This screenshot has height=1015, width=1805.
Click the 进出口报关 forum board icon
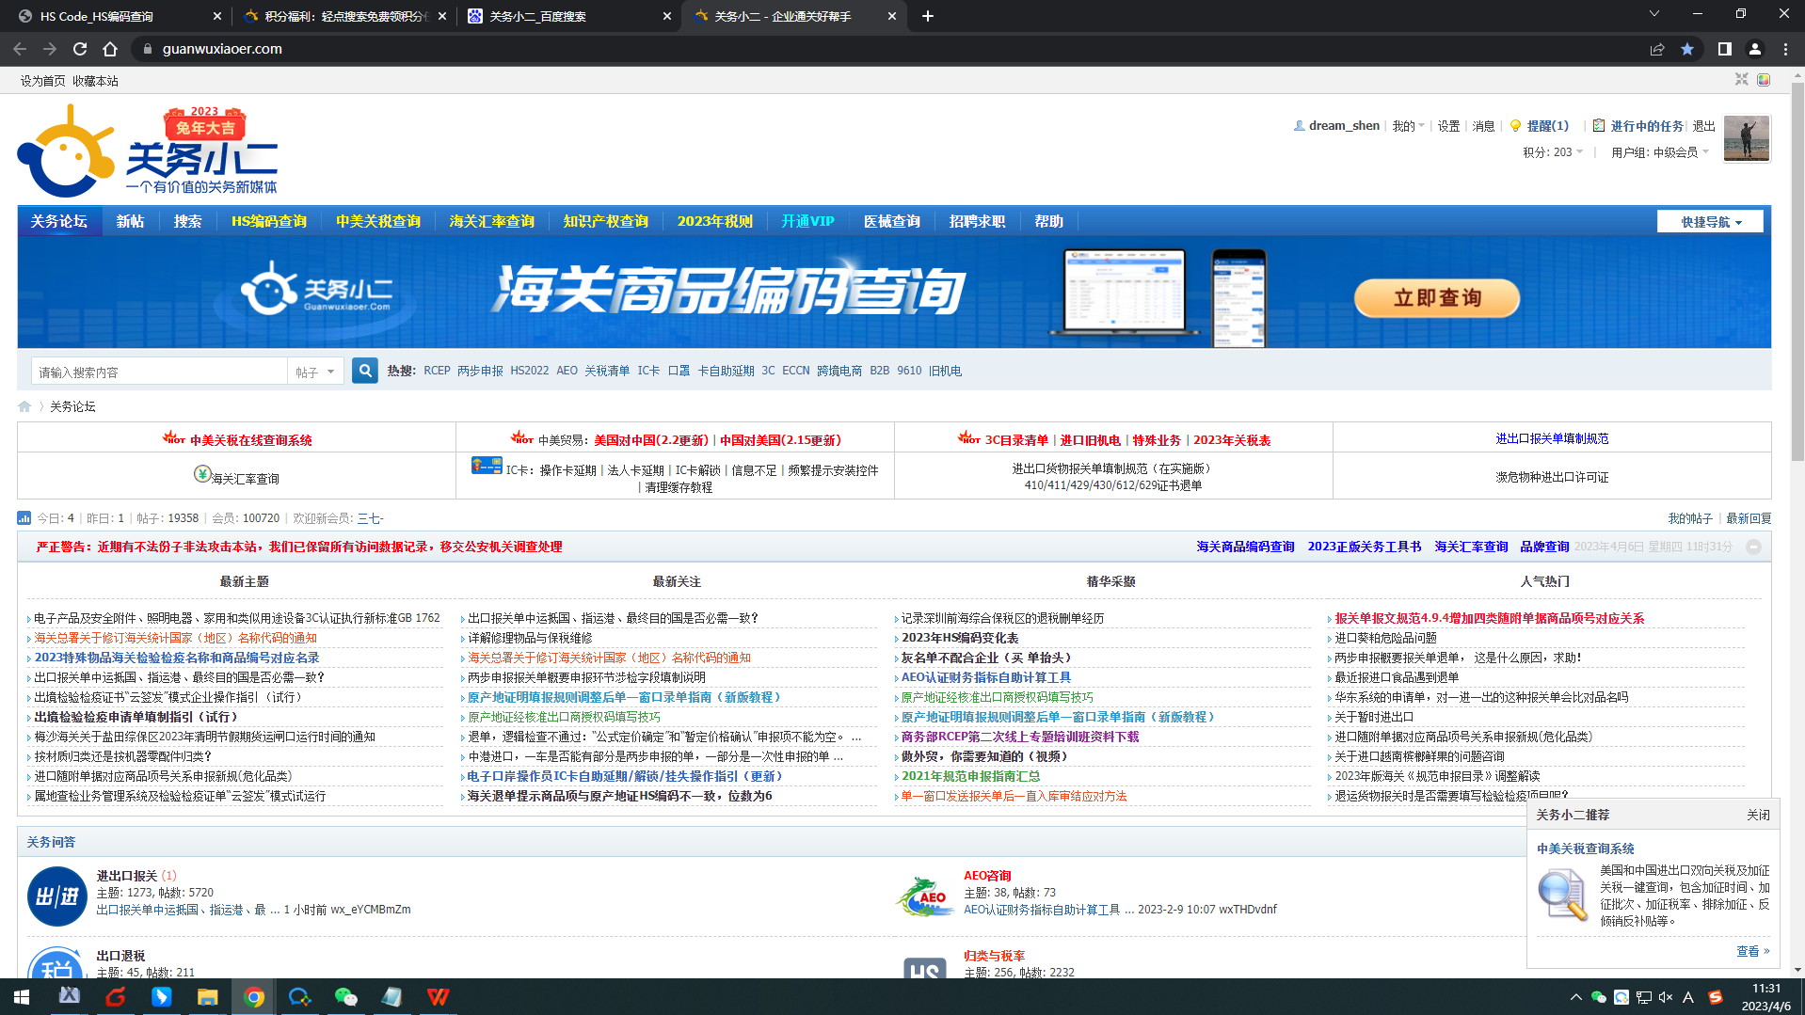pyautogui.click(x=57, y=896)
